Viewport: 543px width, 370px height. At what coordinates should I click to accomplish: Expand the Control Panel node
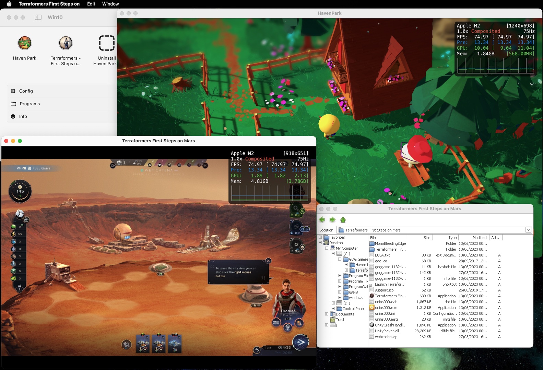point(333,309)
